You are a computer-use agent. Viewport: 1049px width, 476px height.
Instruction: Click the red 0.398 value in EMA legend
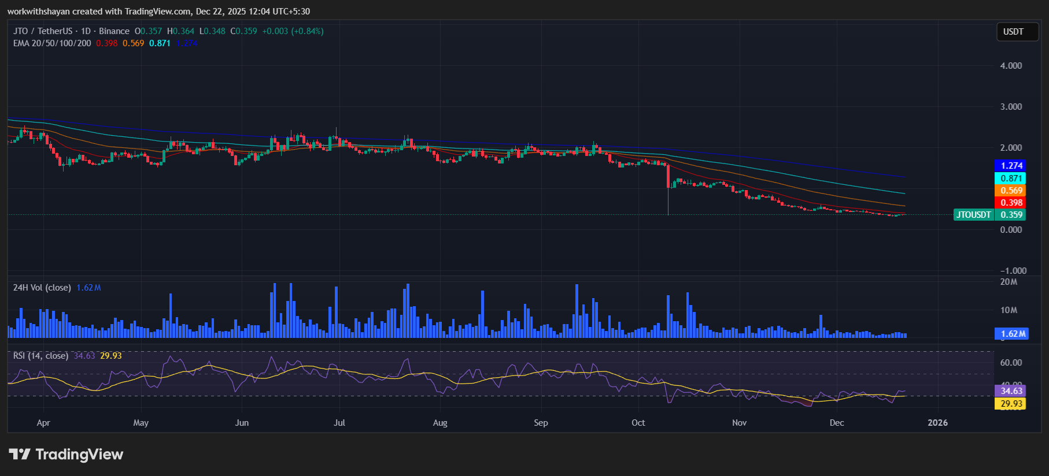(x=106, y=43)
